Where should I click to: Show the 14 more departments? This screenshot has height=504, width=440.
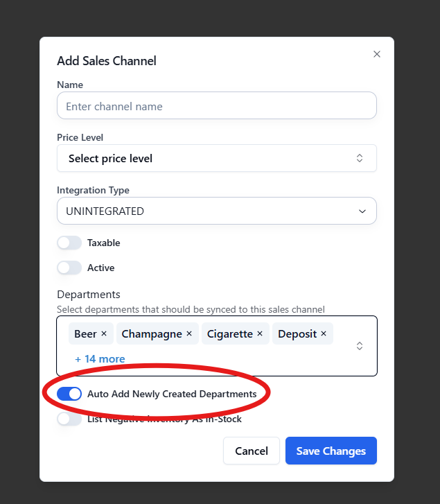[100, 358]
